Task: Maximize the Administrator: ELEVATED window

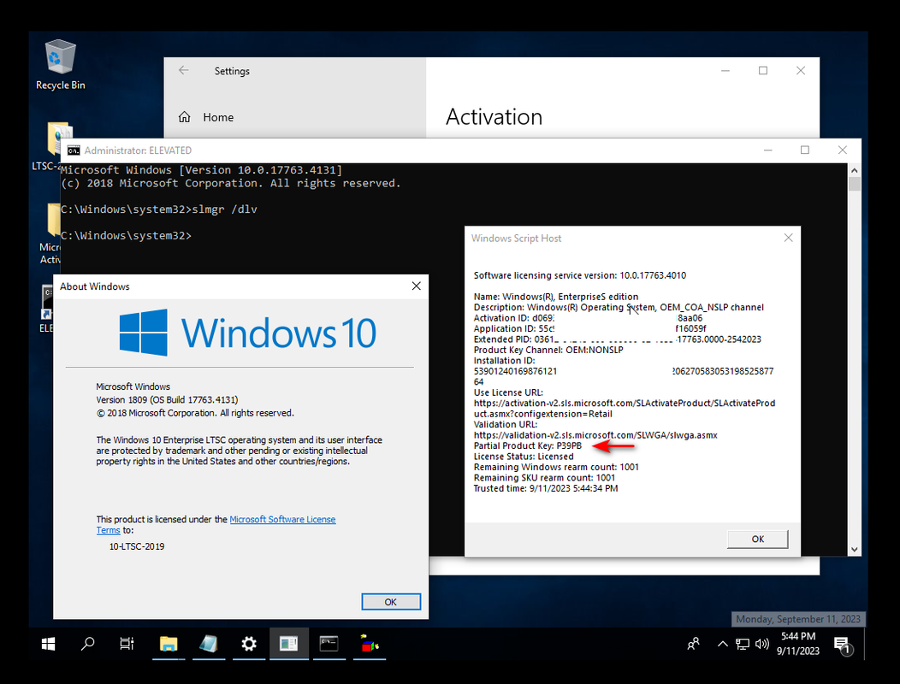Action: tap(805, 150)
